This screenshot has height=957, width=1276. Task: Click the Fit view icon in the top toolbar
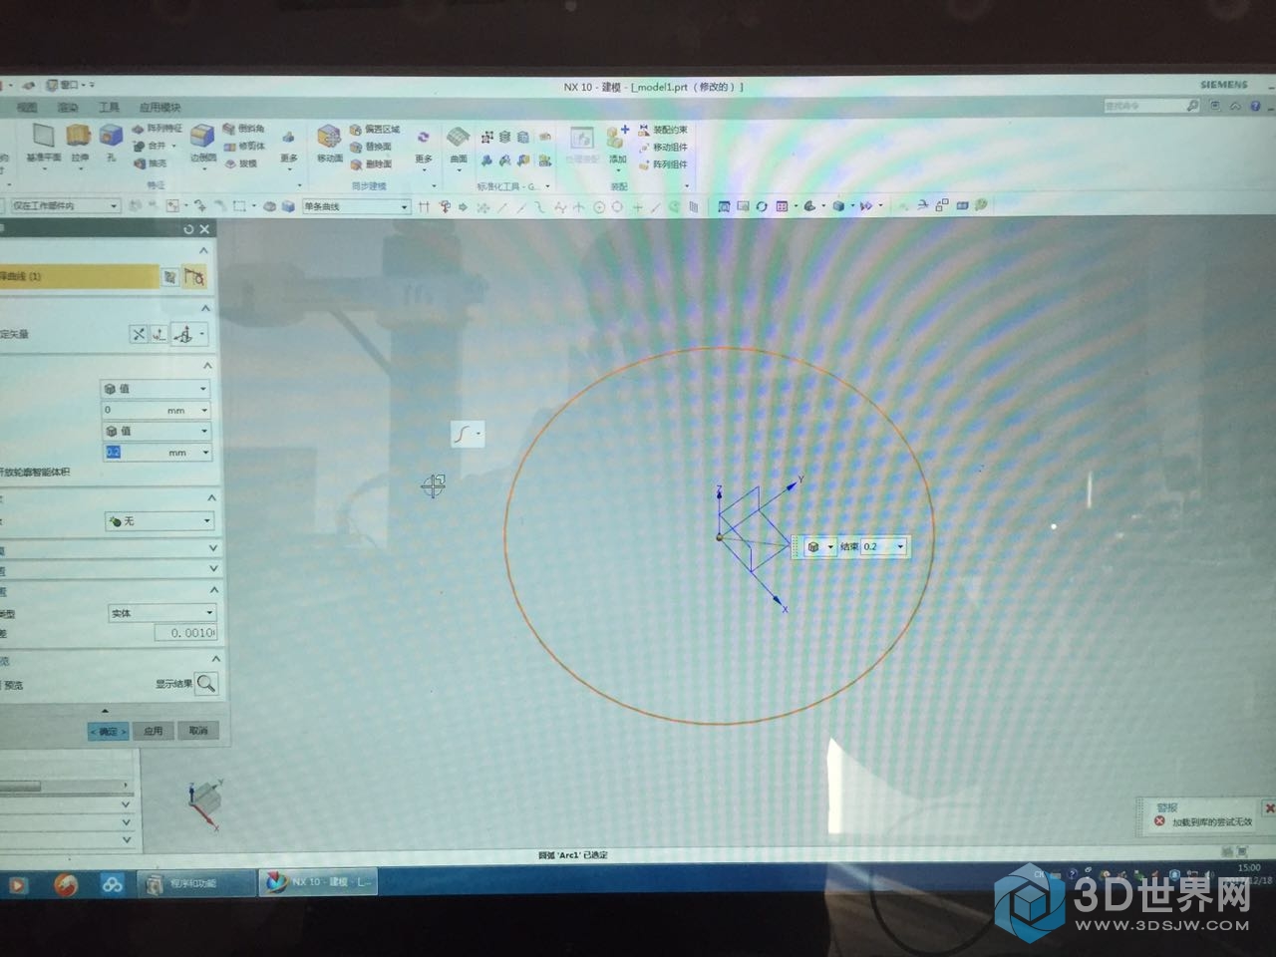pos(725,206)
